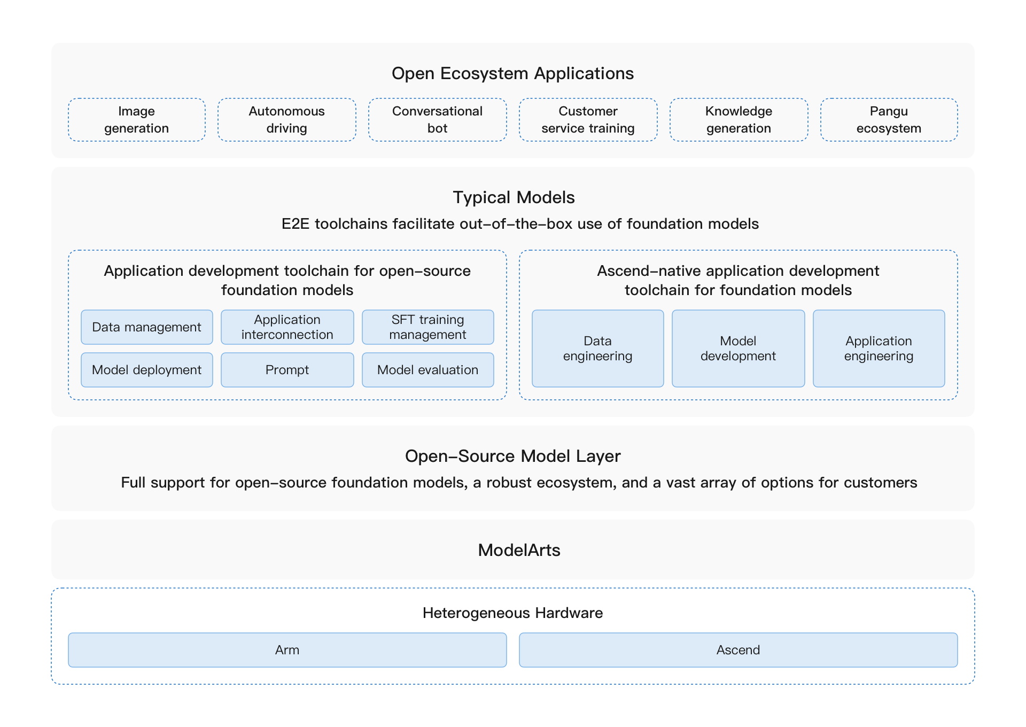Select the Arm hardware bar
The image size is (1026, 727).
(x=287, y=650)
